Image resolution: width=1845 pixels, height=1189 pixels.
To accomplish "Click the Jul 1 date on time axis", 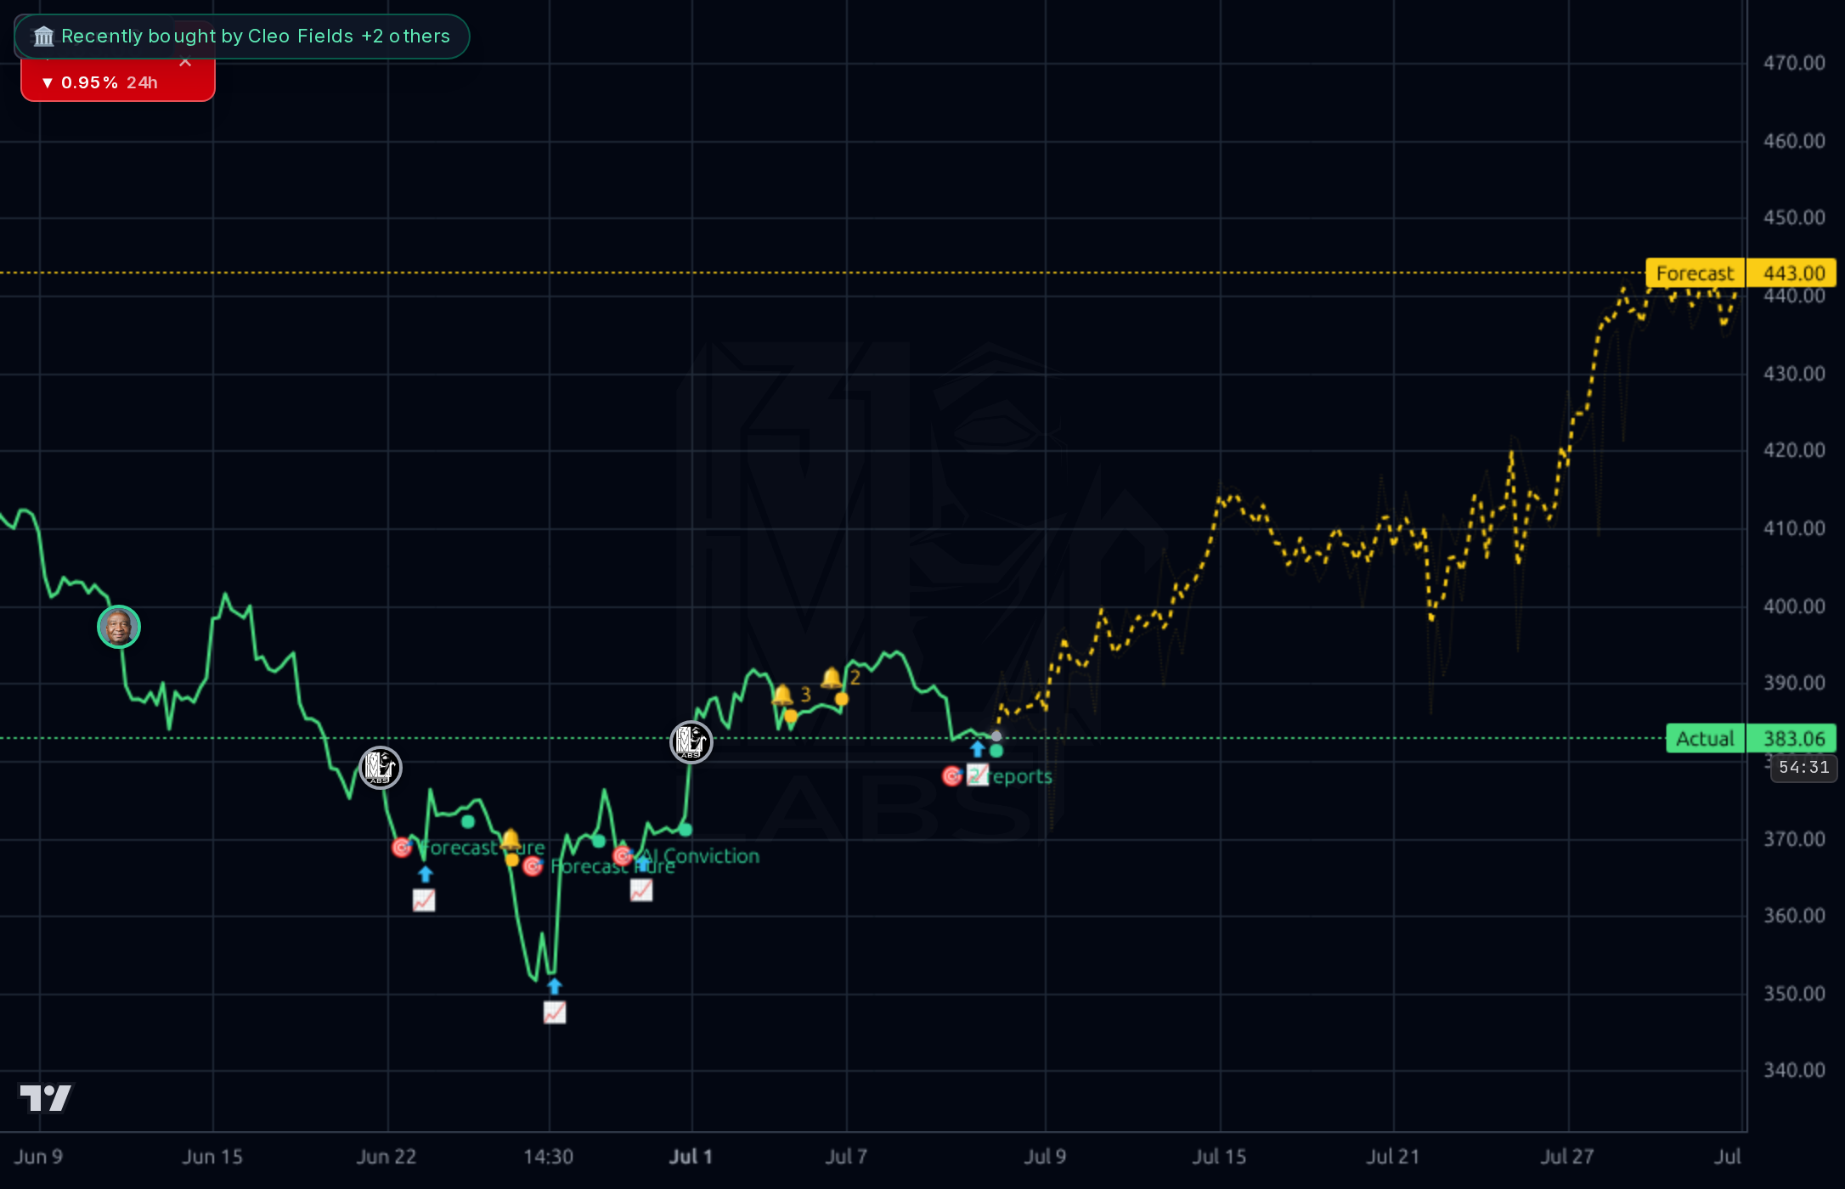I will [691, 1157].
